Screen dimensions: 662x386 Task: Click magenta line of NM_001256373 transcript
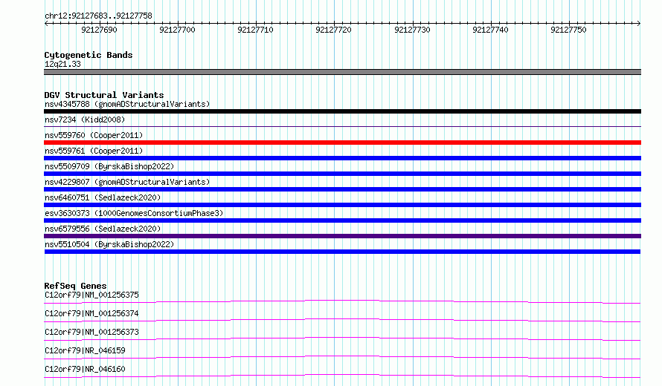pyautogui.click(x=342, y=338)
